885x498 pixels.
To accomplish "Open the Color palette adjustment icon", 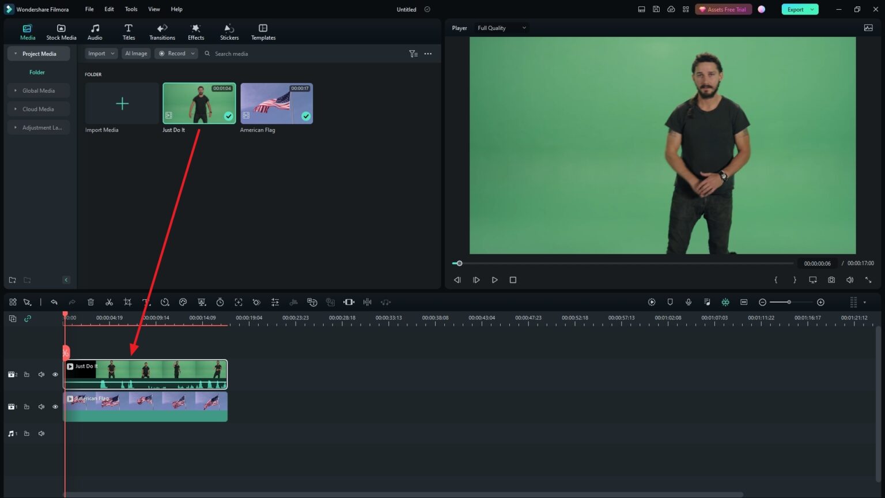I will coord(183,301).
